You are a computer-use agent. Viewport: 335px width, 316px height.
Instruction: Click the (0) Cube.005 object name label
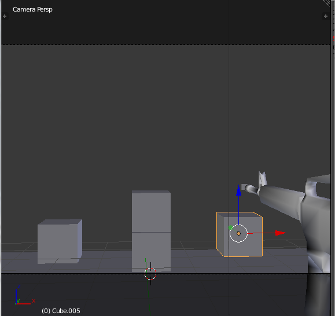(x=61, y=311)
